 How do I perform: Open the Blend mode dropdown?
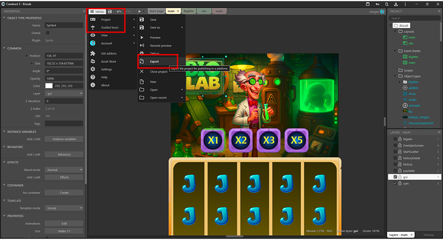point(64,170)
